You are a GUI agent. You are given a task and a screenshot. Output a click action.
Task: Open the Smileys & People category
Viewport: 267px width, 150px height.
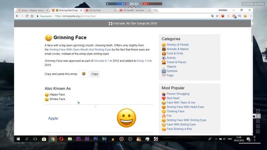pos(178,45)
